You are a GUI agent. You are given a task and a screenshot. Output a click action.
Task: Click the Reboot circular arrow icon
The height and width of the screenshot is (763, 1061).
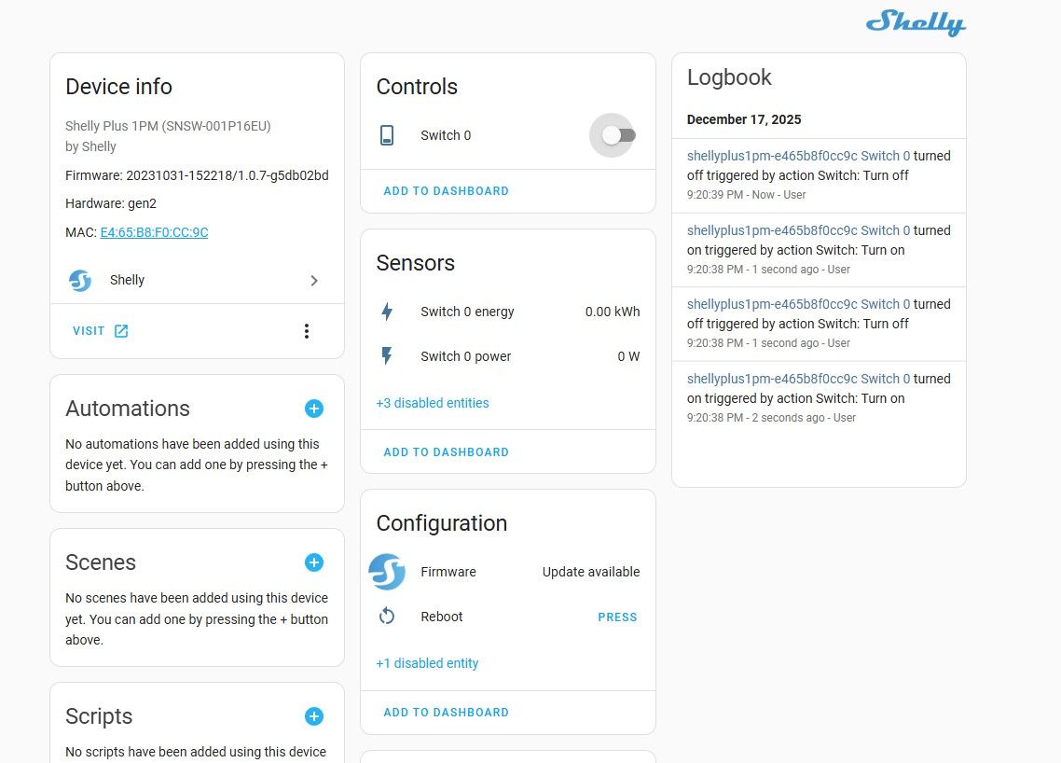[x=387, y=617]
